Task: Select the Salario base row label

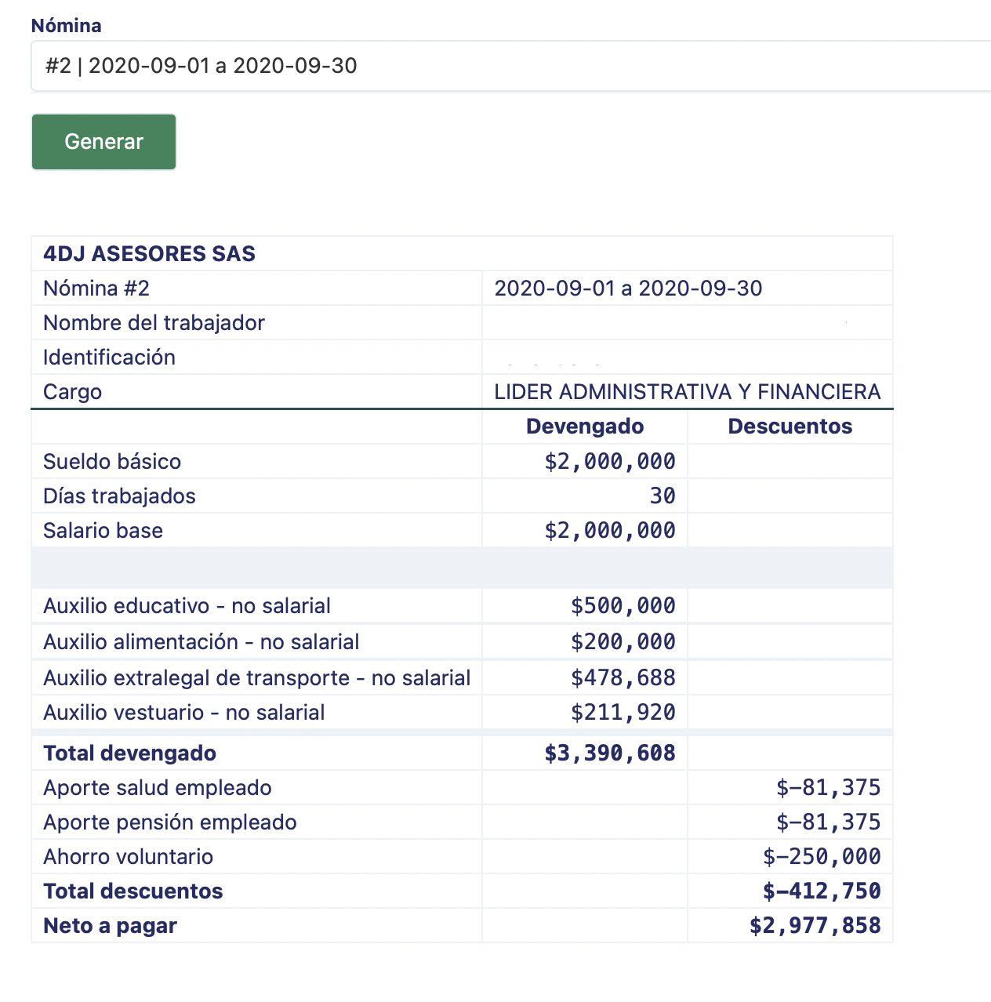Action: click(x=103, y=531)
